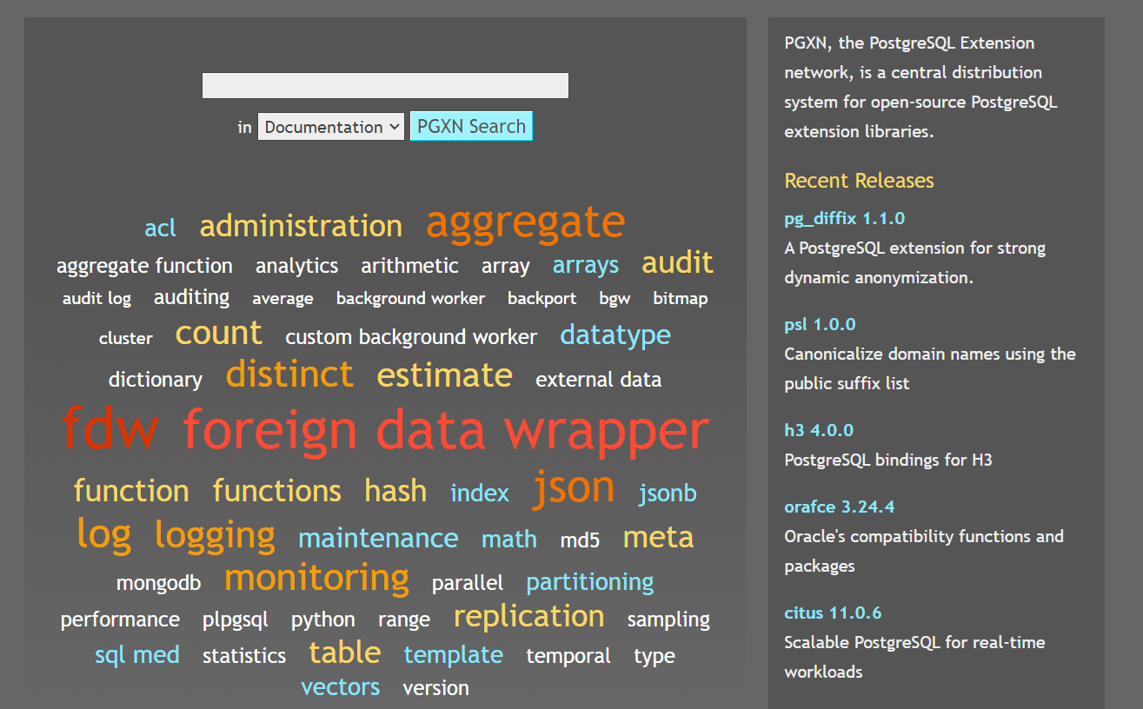Open the large aggregate tag

click(x=525, y=222)
